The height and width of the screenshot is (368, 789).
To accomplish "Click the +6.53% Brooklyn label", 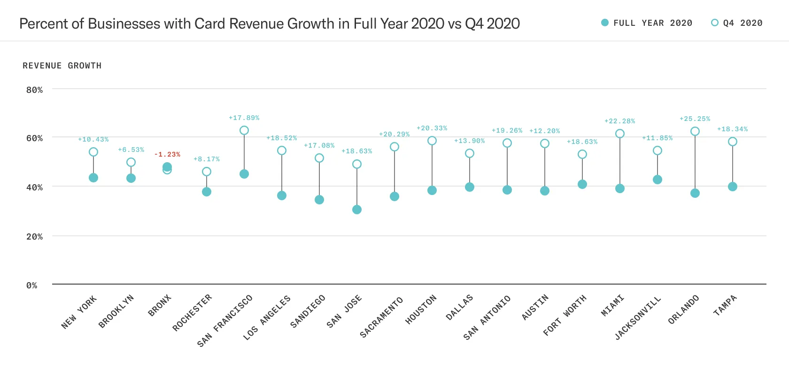I will tap(131, 150).
